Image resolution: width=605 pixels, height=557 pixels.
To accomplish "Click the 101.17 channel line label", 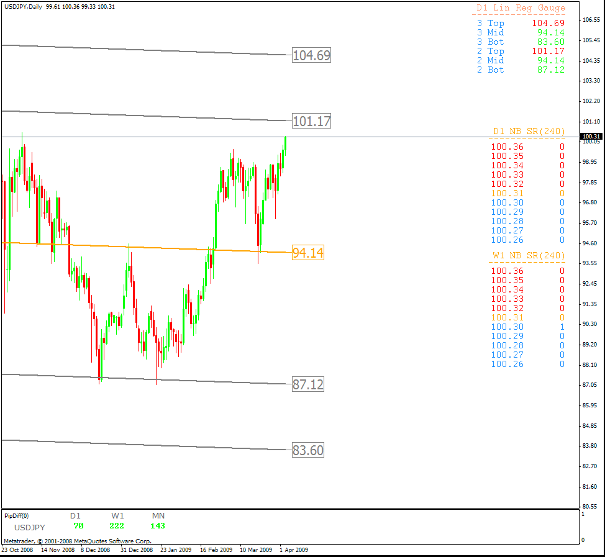I will 311,121.
